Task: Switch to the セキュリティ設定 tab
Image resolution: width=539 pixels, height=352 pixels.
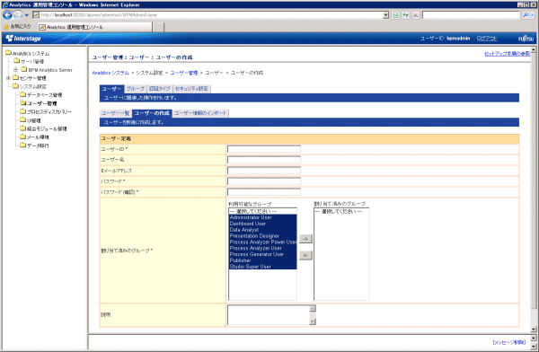Action: pos(192,89)
